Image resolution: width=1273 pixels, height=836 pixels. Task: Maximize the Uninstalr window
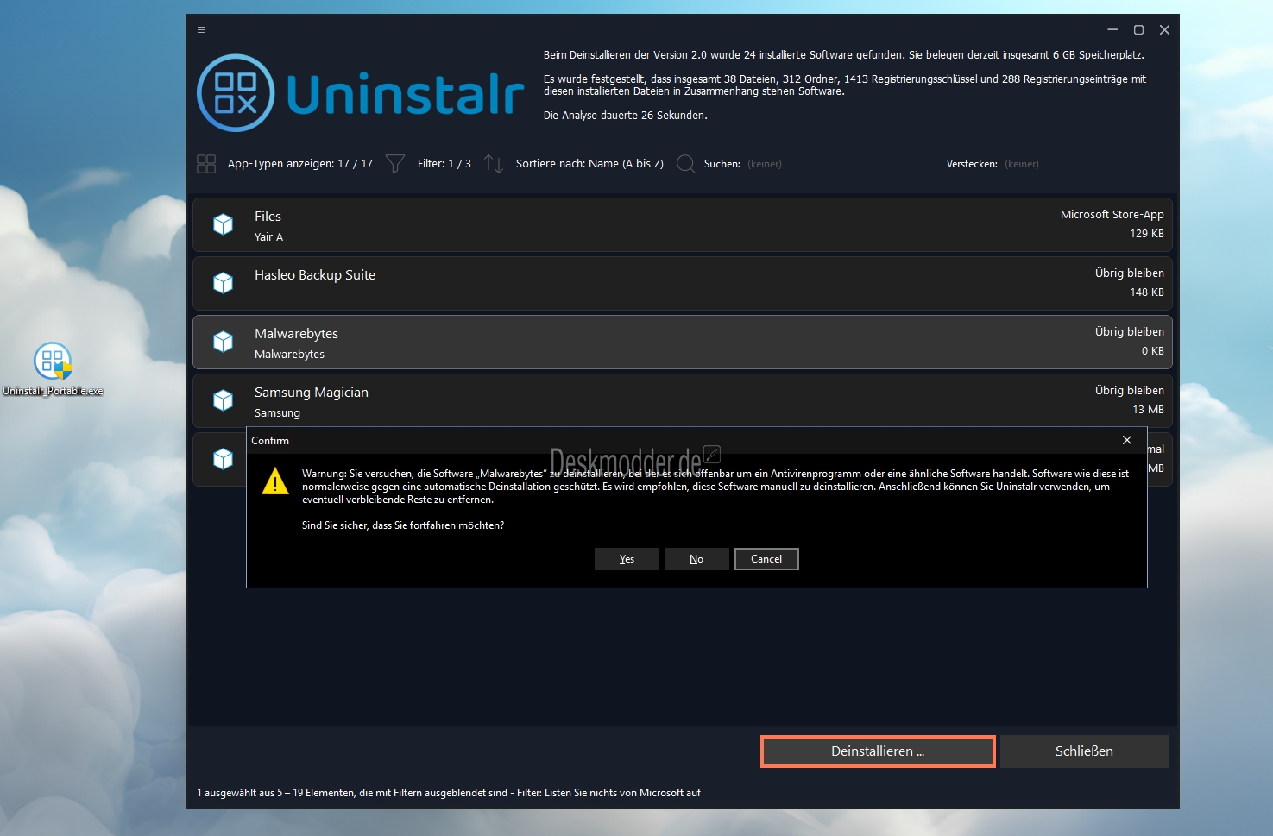[x=1138, y=29]
